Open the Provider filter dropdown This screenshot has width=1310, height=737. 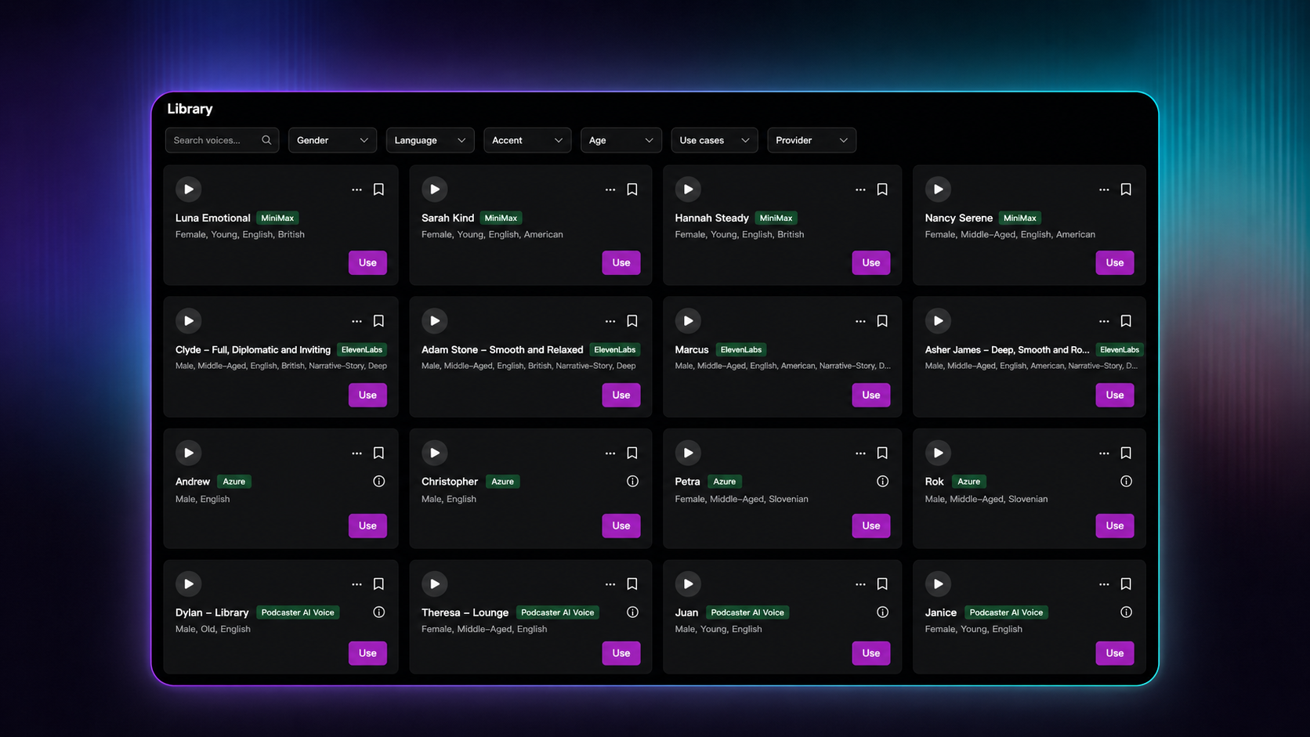[x=812, y=140]
